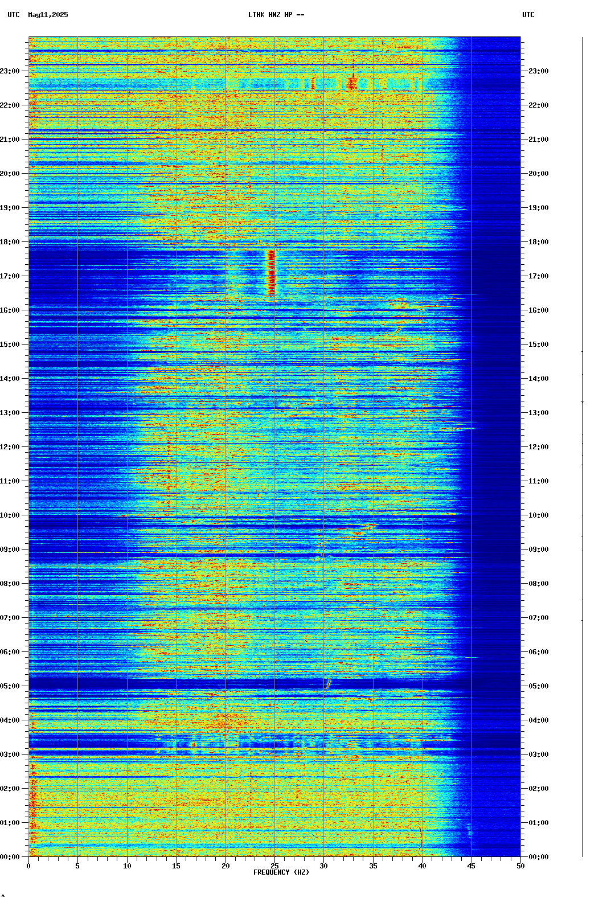The image size is (607, 902).
Task: Select the FREQUENCY (HZ) axis title
Action: click(281, 872)
